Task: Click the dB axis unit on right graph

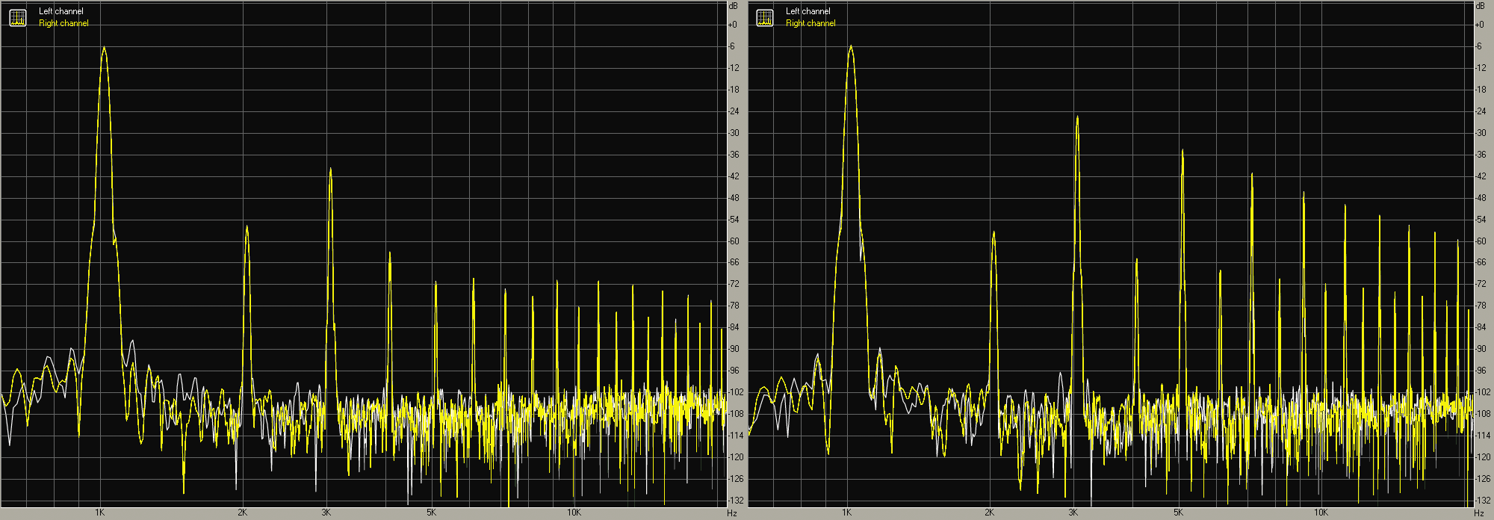Action: [1480, 7]
